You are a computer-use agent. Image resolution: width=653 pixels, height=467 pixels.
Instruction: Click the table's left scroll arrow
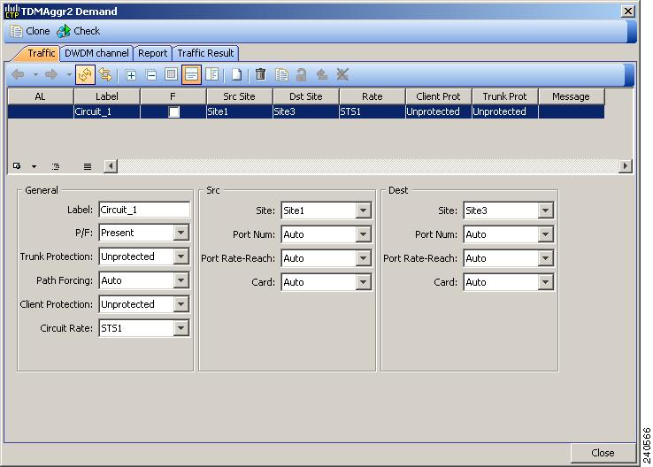111,166
